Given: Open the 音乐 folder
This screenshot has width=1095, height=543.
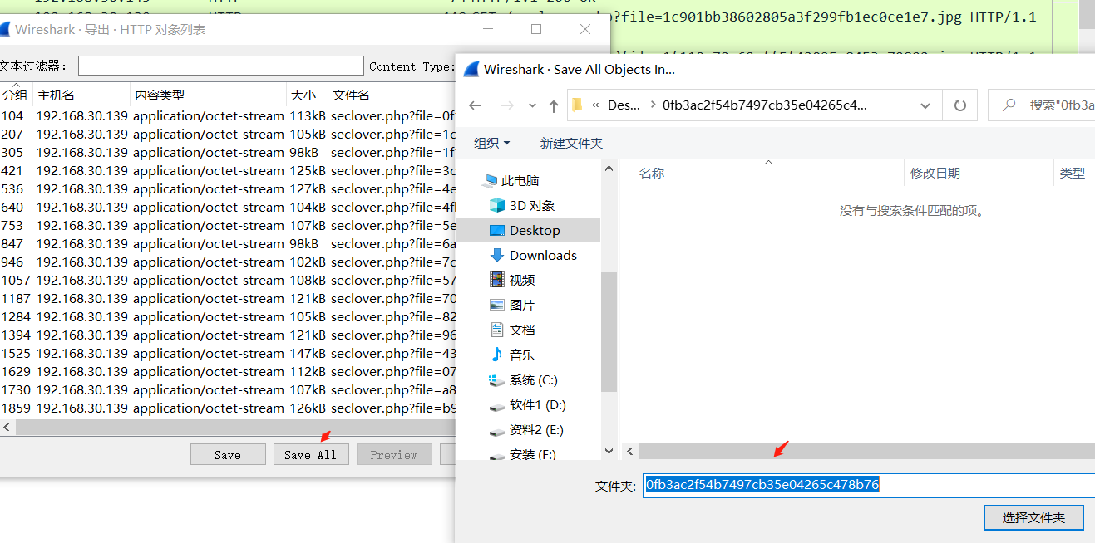Looking at the screenshot, I should click(522, 355).
